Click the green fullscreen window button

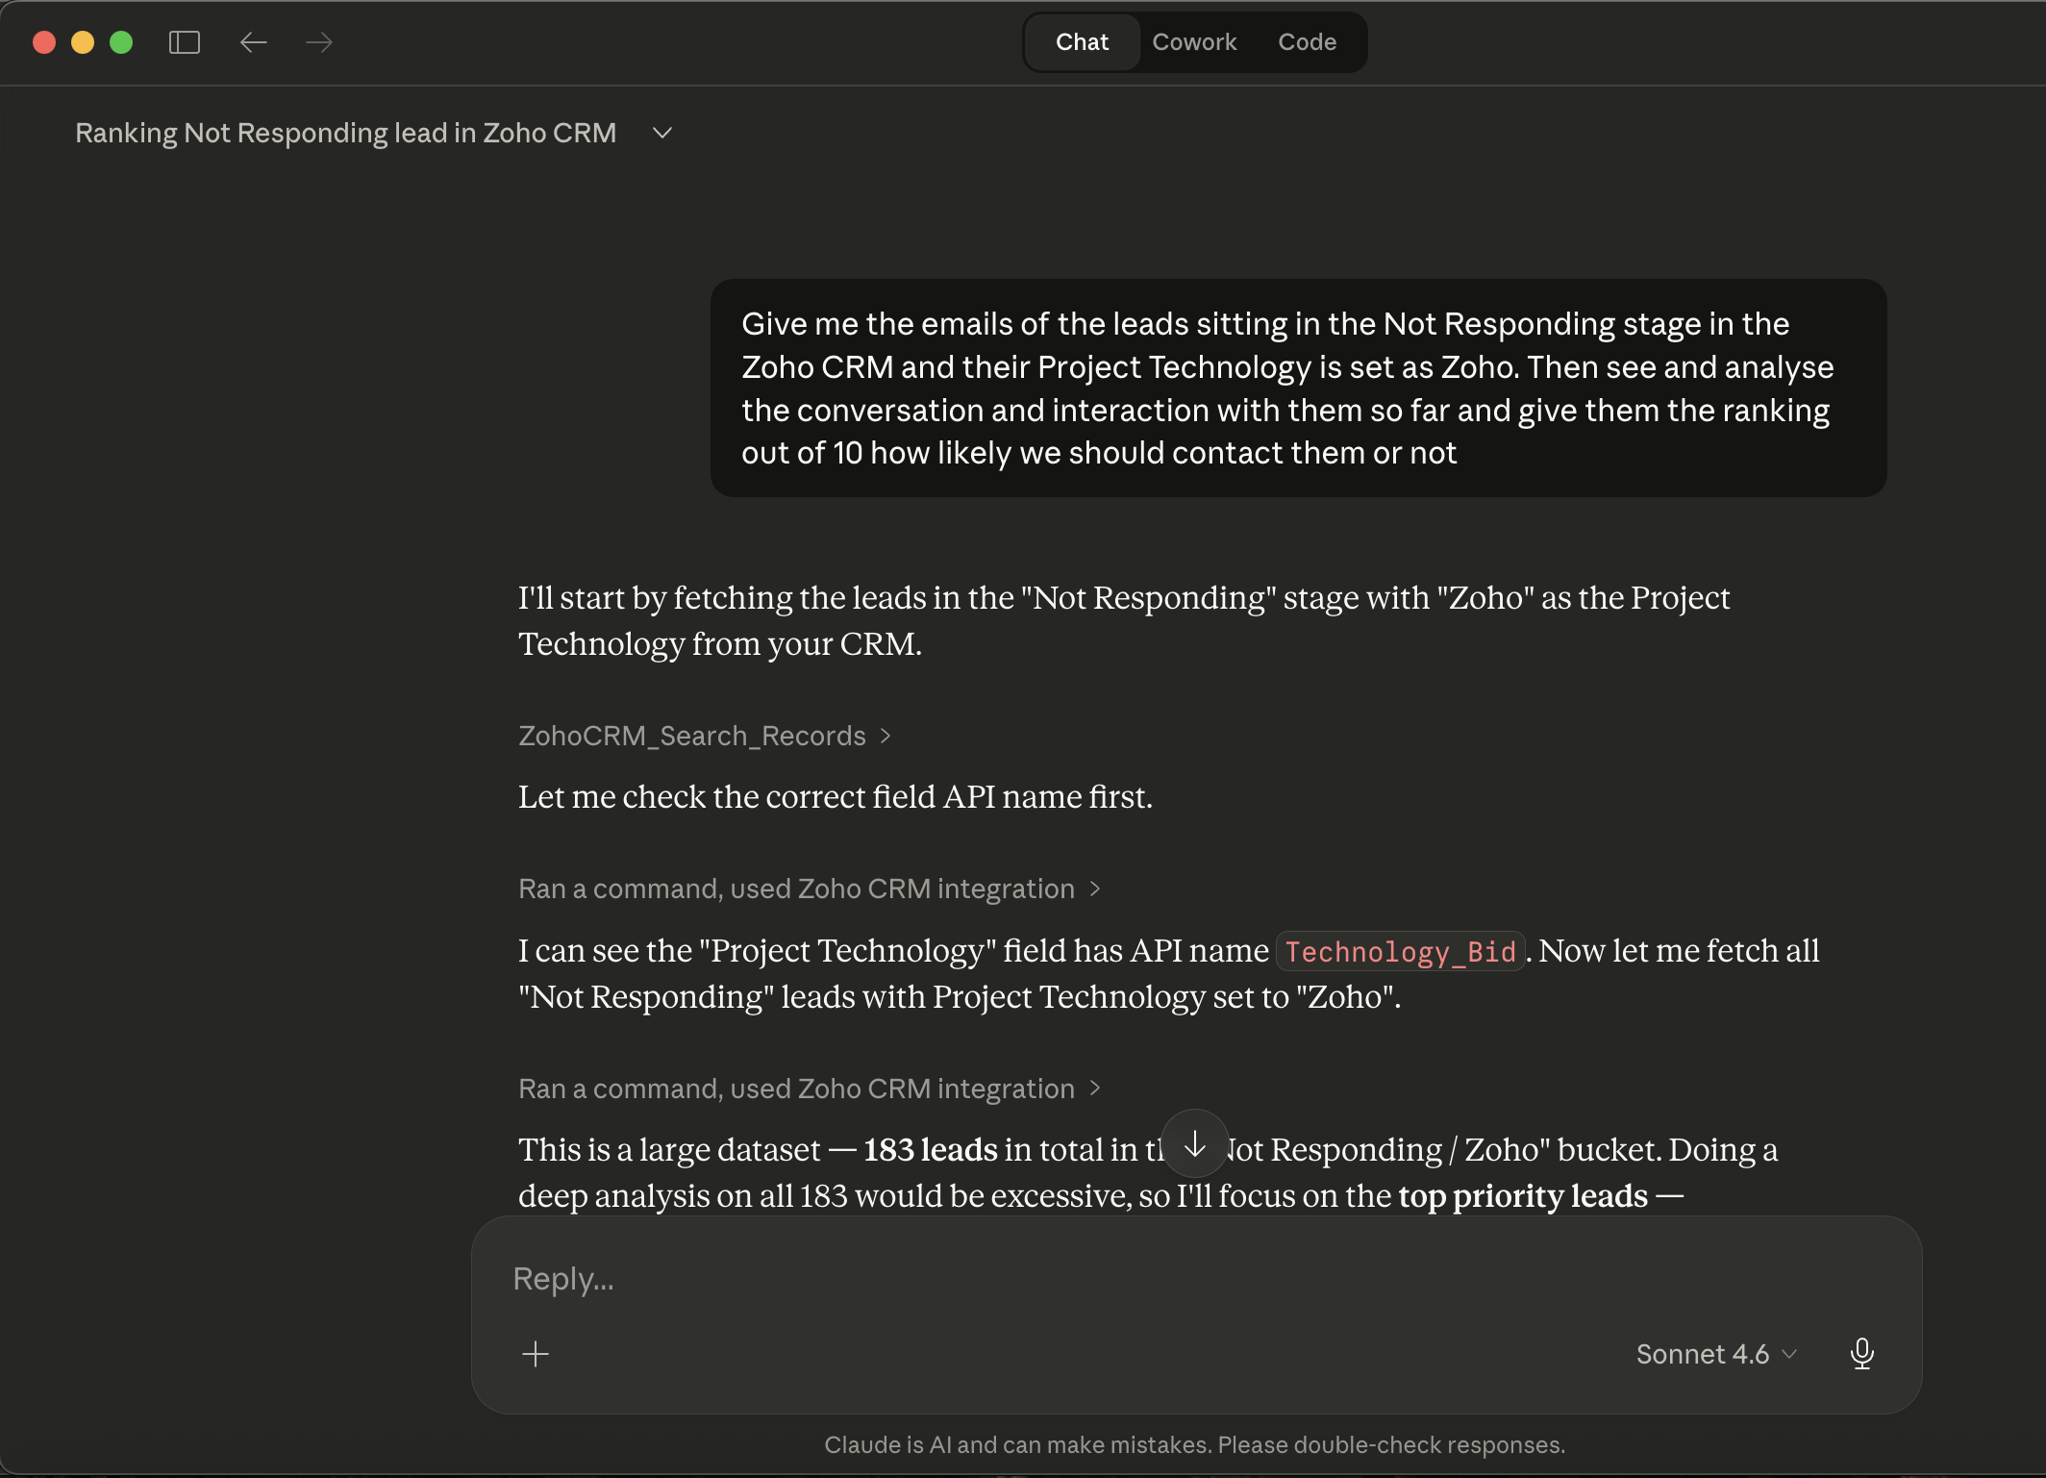click(121, 42)
